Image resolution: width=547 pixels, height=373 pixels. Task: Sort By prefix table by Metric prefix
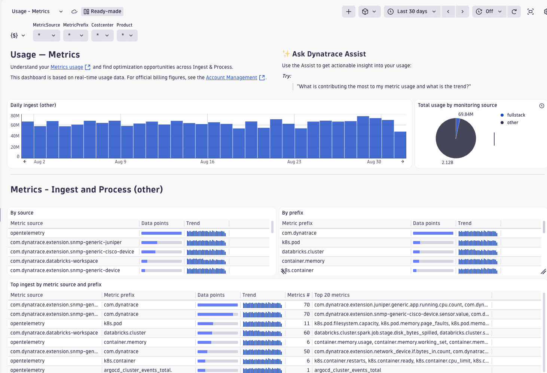click(346, 223)
